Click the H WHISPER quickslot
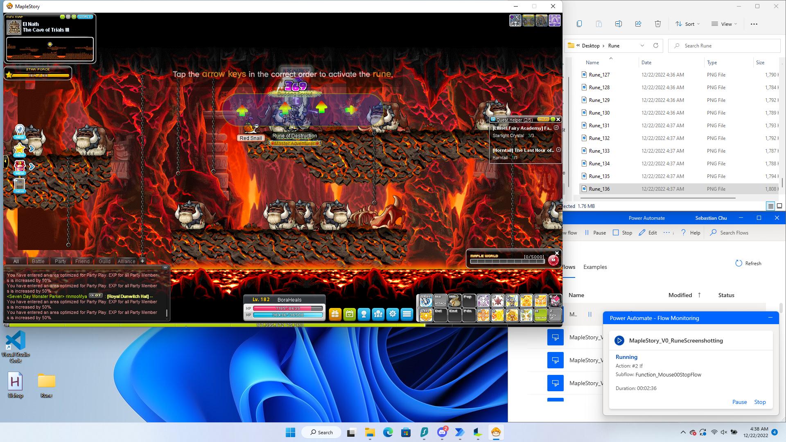This screenshot has height=442, width=786. coord(540,315)
